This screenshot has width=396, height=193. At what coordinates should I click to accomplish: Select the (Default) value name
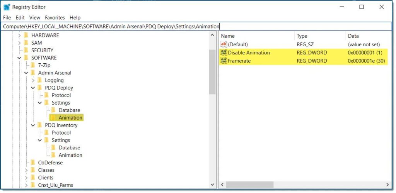238,44
